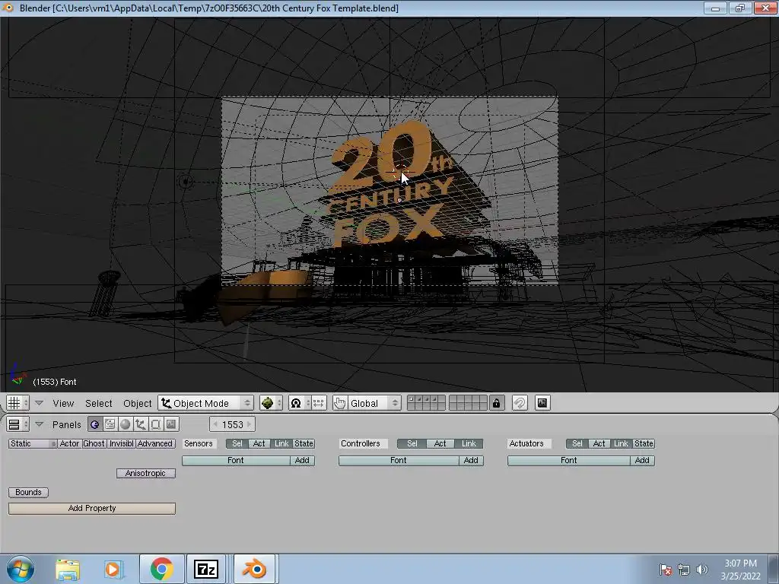Click the Action Center flag tray icon
The image size is (779, 584).
tap(666, 570)
